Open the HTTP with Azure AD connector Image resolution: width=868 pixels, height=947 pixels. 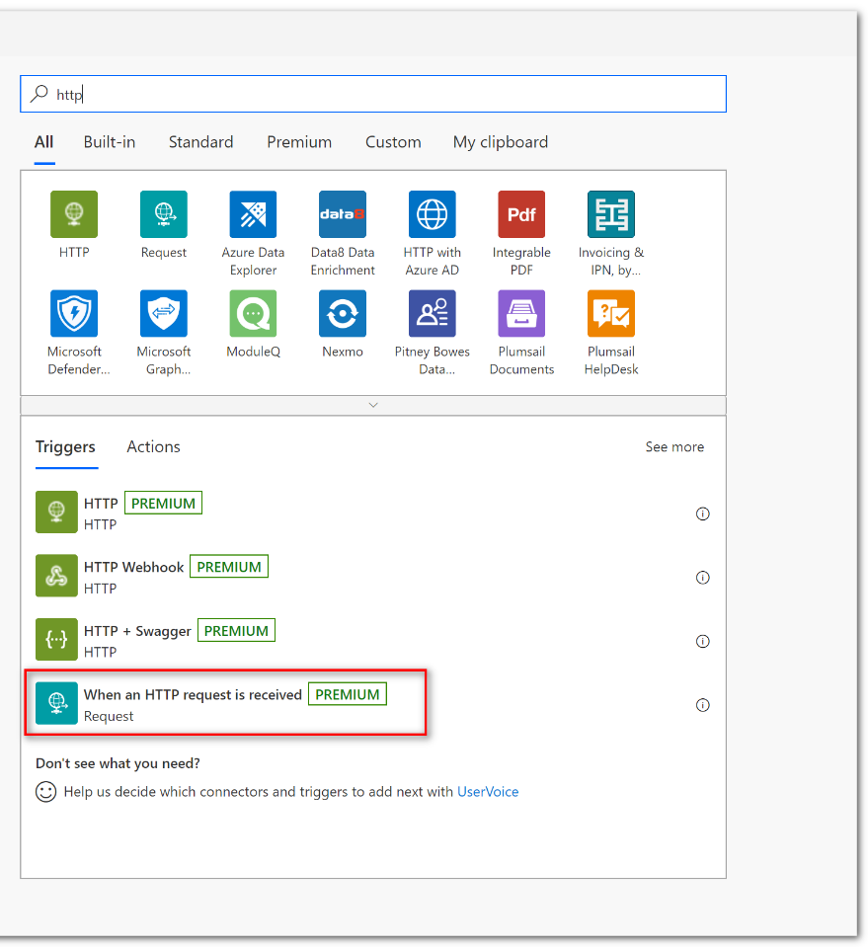click(432, 214)
